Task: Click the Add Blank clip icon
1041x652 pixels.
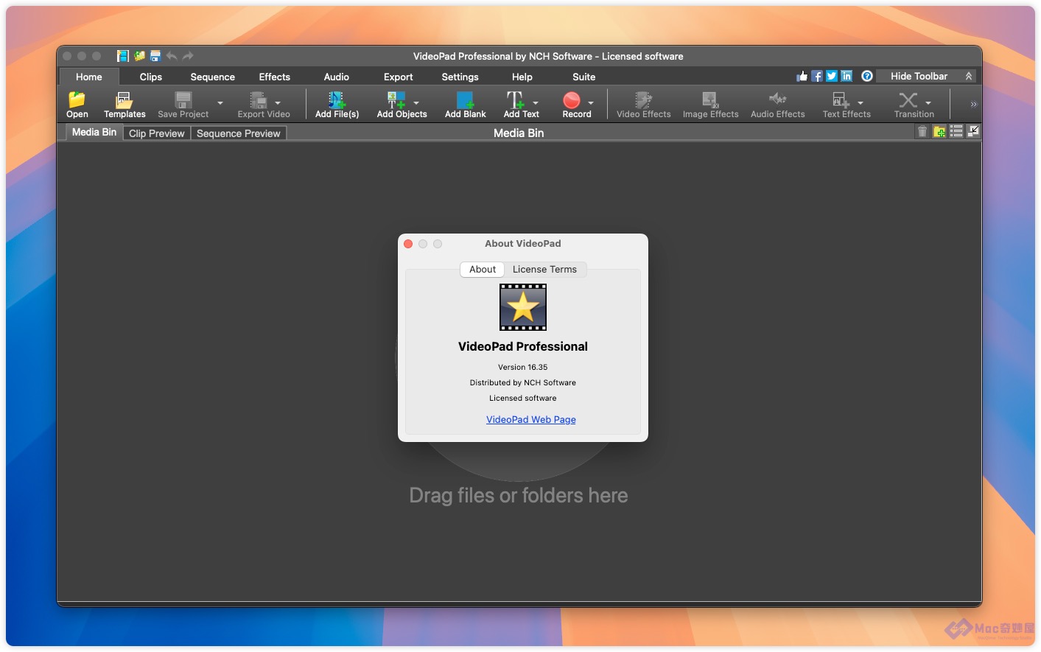Action: 465,99
